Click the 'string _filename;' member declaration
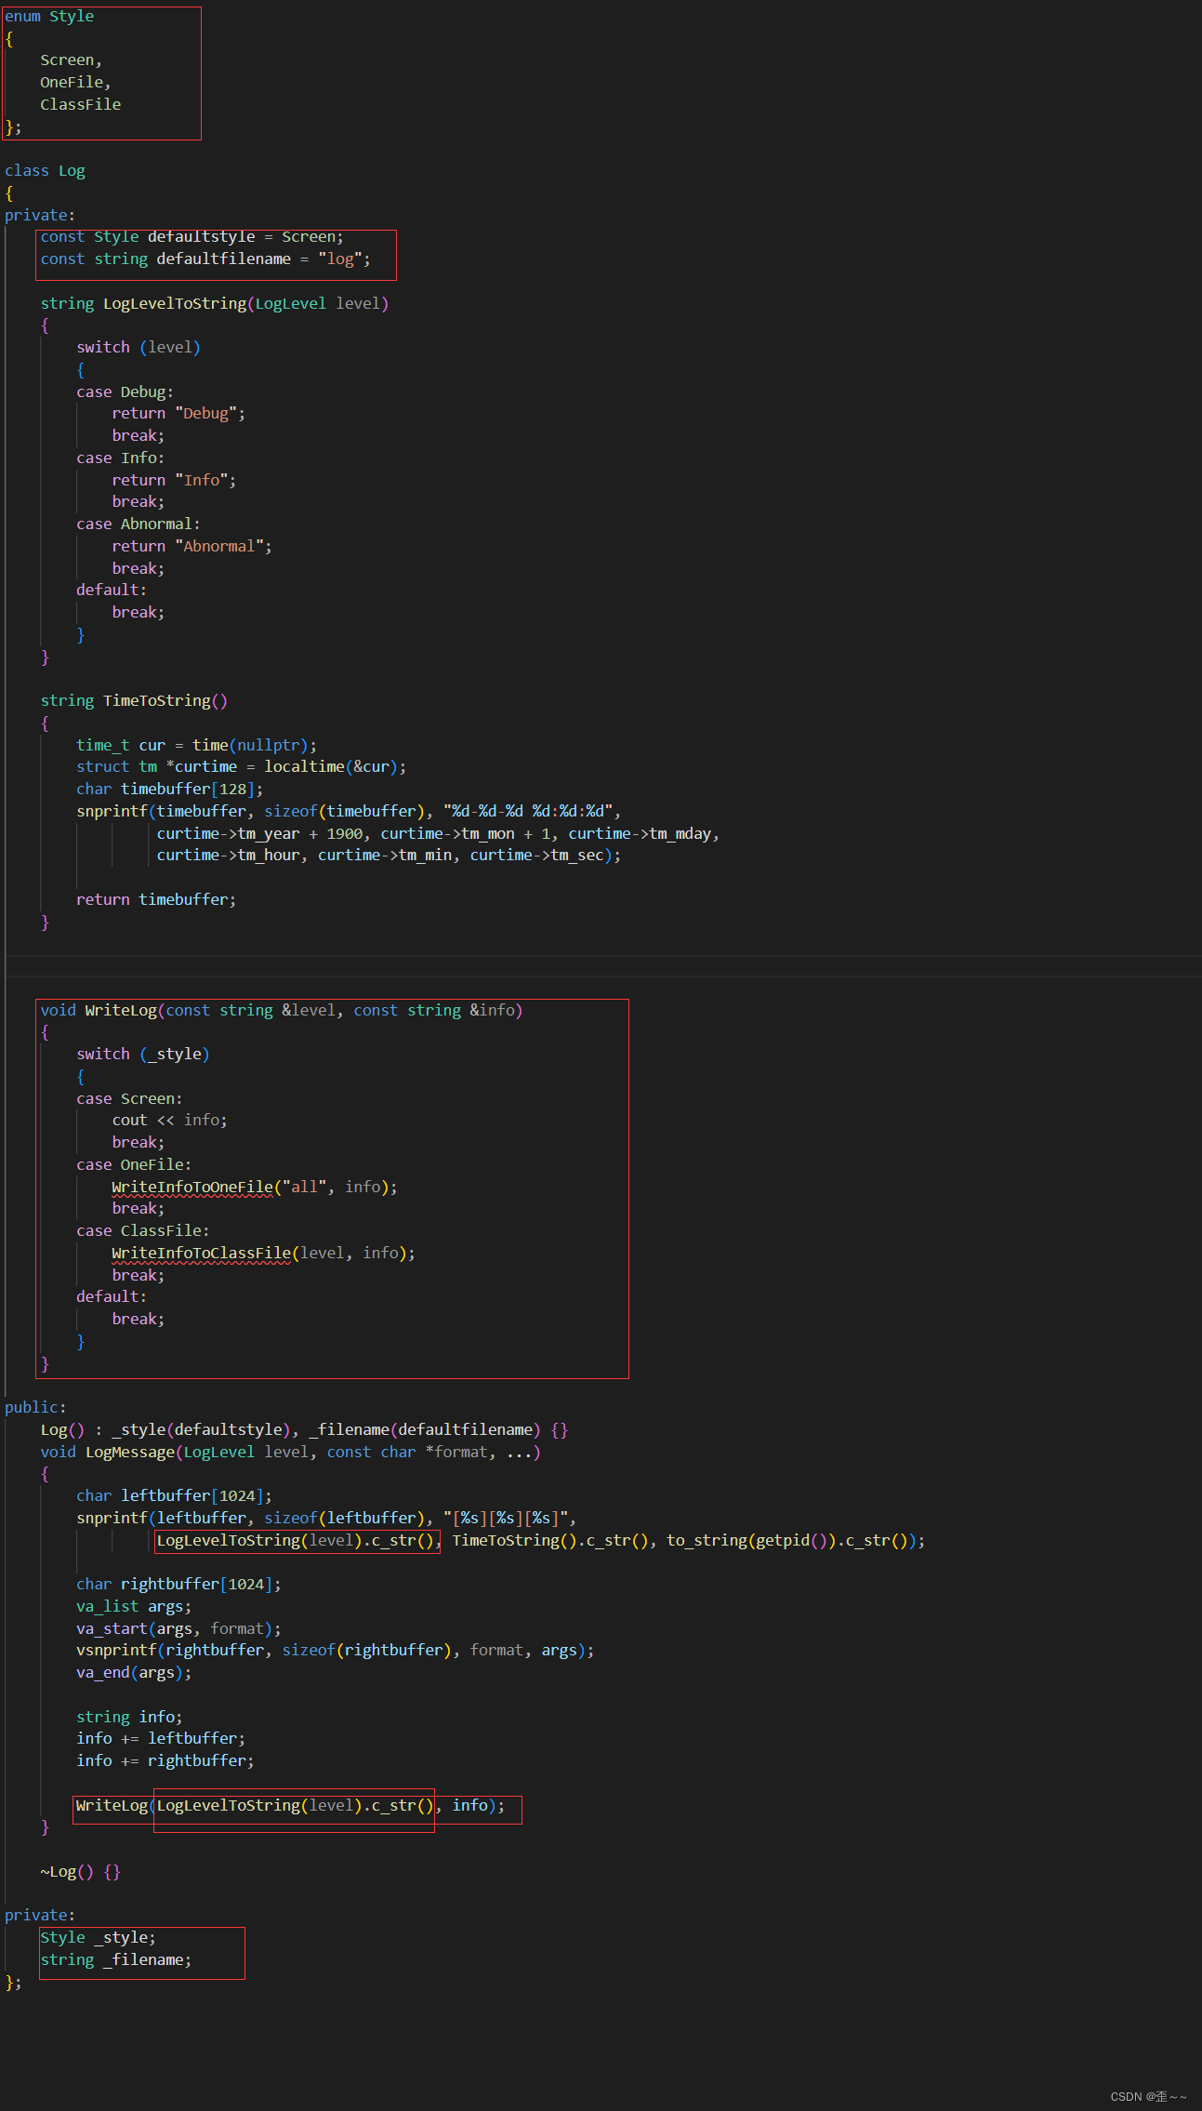1202x2111 pixels. (x=115, y=1960)
